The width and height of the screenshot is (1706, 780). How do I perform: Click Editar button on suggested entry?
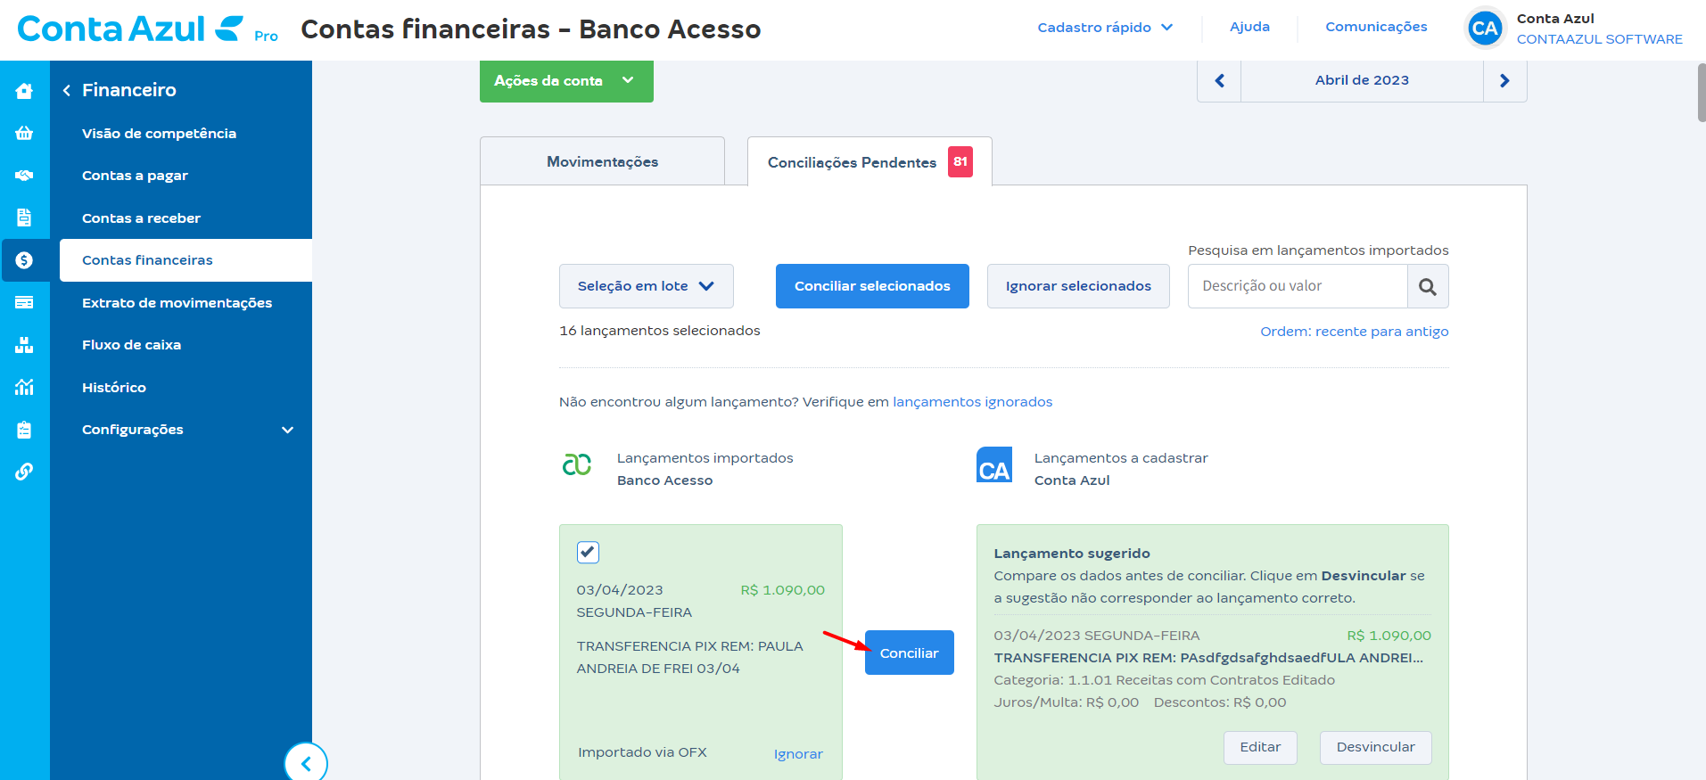point(1260,747)
